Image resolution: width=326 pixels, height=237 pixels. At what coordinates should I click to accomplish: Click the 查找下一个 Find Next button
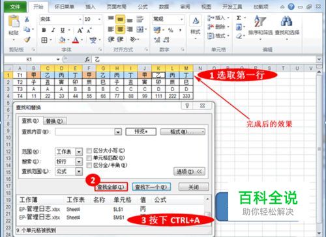tap(151, 187)
